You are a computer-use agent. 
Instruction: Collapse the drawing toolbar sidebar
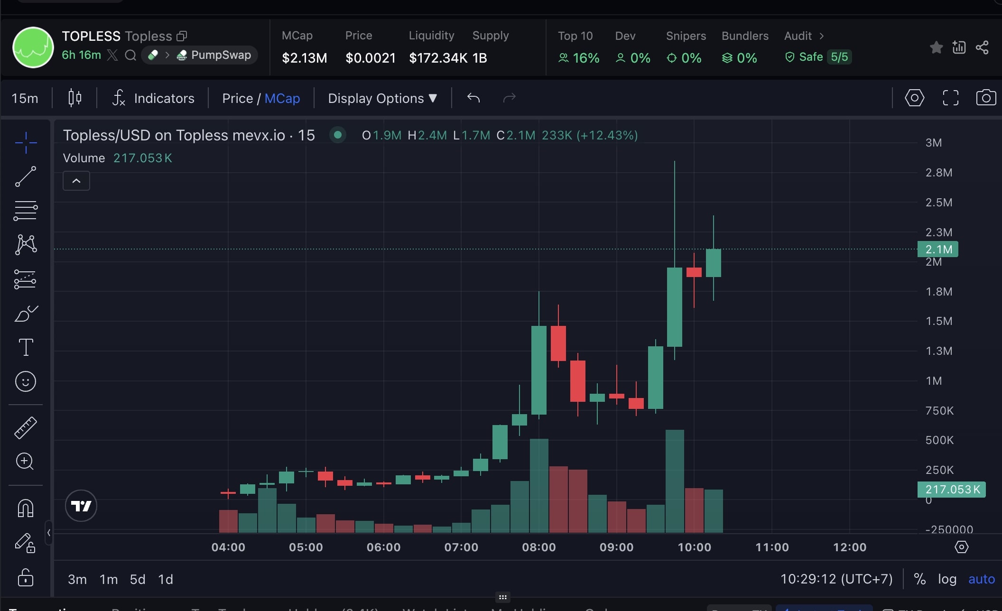48,533
